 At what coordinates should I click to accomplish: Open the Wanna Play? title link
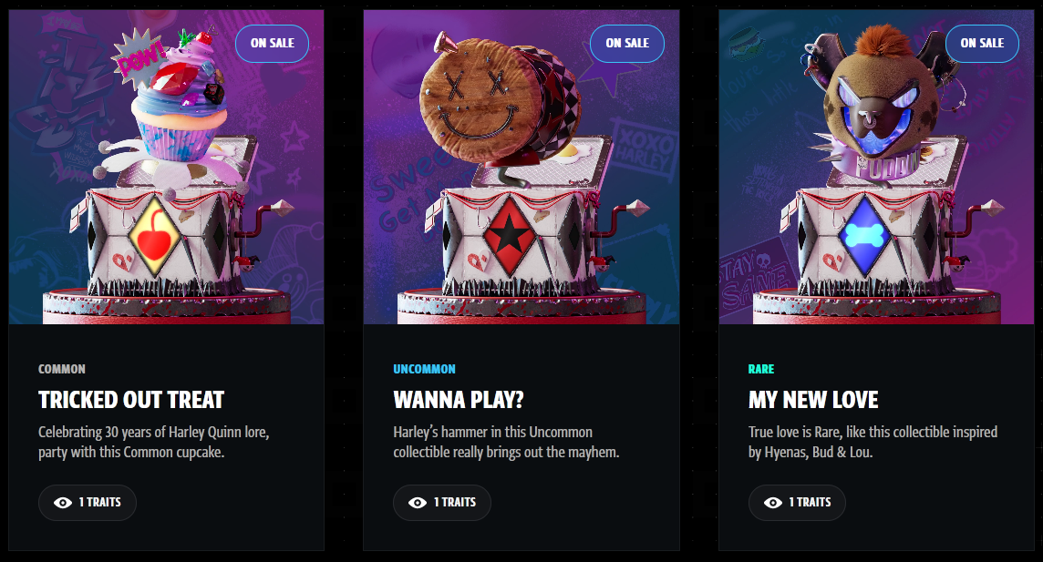click(459, 400)
